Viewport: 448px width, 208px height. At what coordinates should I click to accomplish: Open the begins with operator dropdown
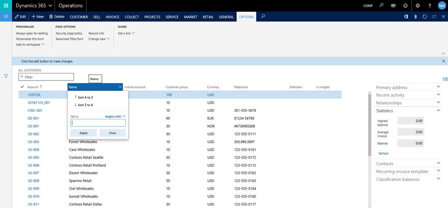115,116
